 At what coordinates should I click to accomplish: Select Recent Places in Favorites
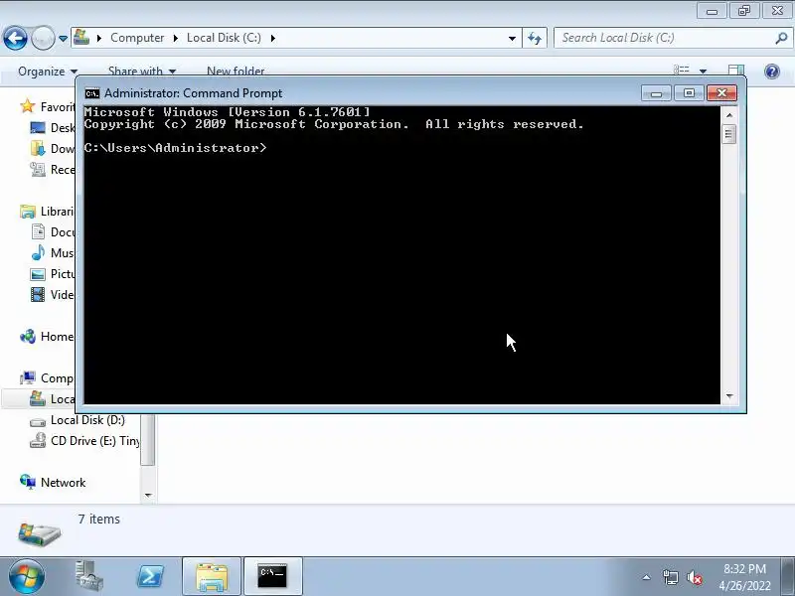pos(53,169)
